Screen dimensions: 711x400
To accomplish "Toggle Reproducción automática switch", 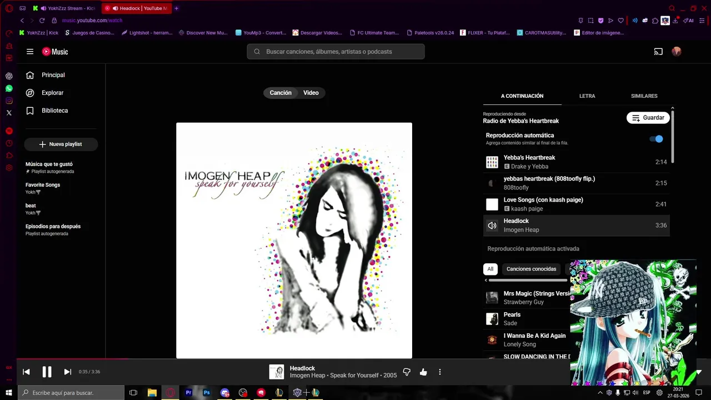I will [x=657, y=139].
